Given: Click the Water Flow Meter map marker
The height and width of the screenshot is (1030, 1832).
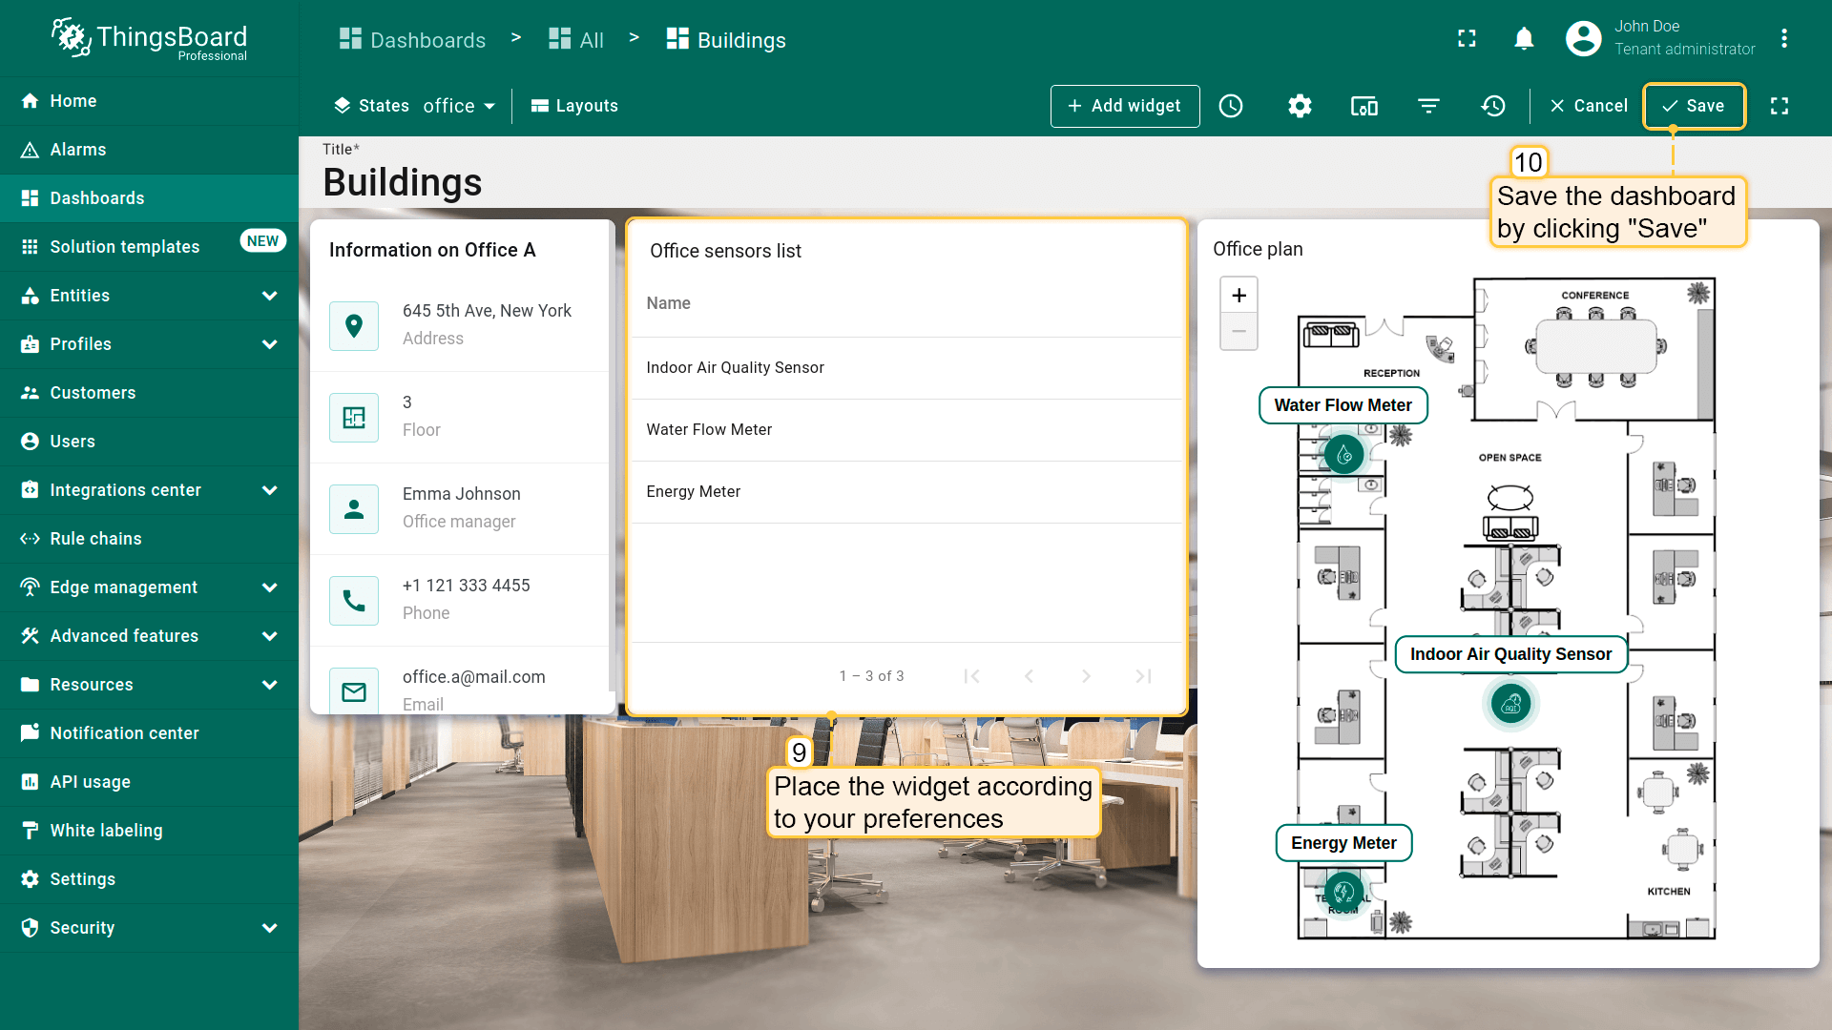Looking at the screenshot, I should coord(1343,455).
